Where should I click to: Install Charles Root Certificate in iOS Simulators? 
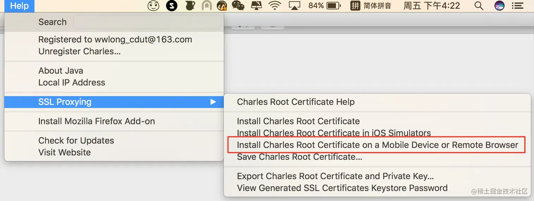334,133
